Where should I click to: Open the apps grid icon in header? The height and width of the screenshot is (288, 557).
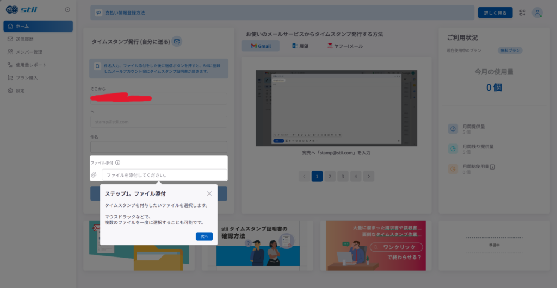tap(522, 12)
